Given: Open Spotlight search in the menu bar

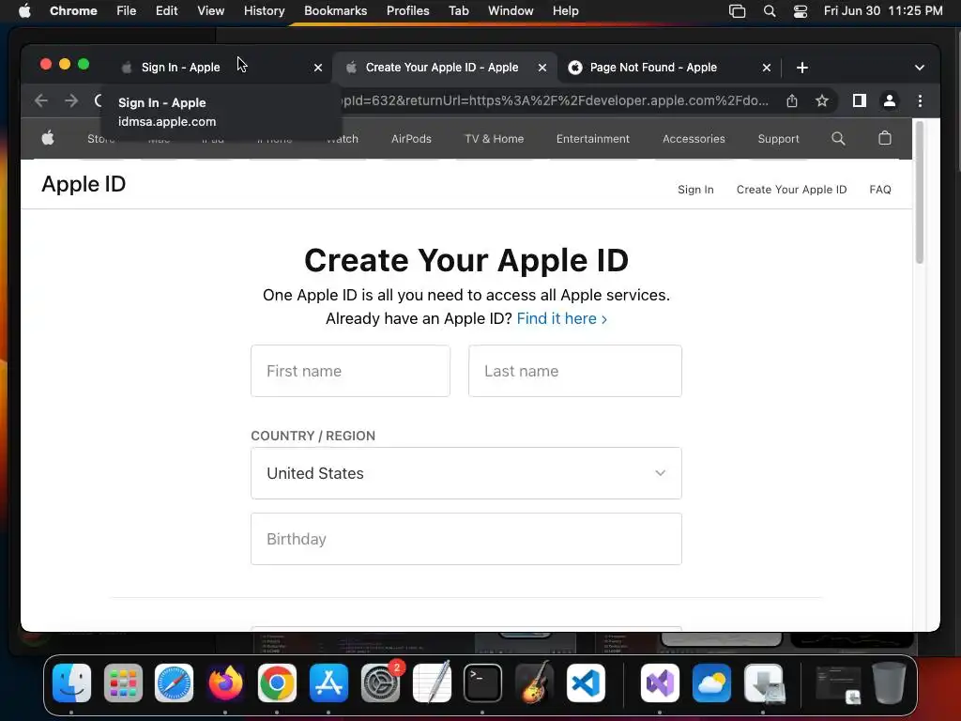Looking at the screenshot, I should (770, 11).
